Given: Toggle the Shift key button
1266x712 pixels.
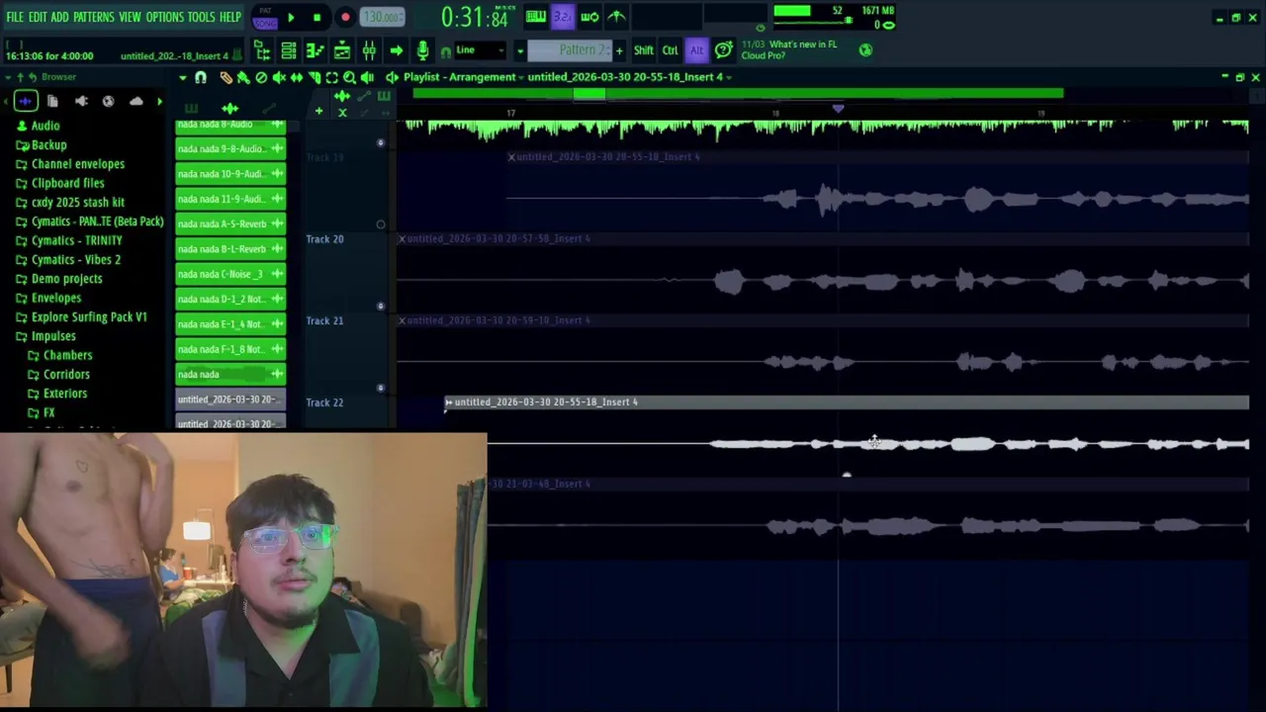Looking at the screenshot, I should click(x=644, y=50).
